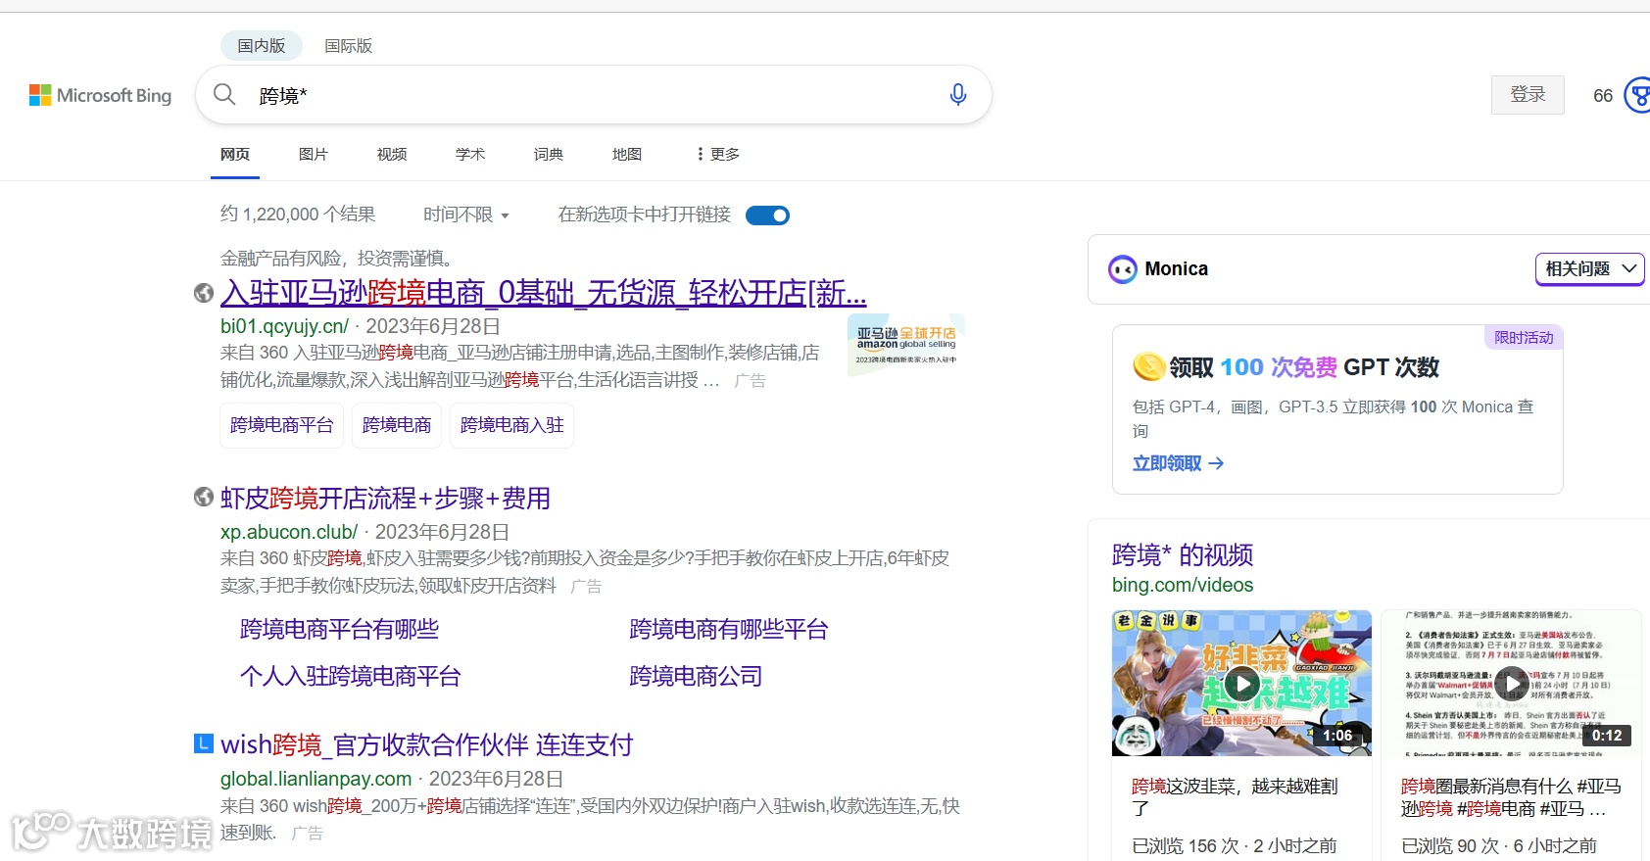Switch to the 视频 tab
The width and height of the screenshot is (1650, 861).
coord(392,154)
